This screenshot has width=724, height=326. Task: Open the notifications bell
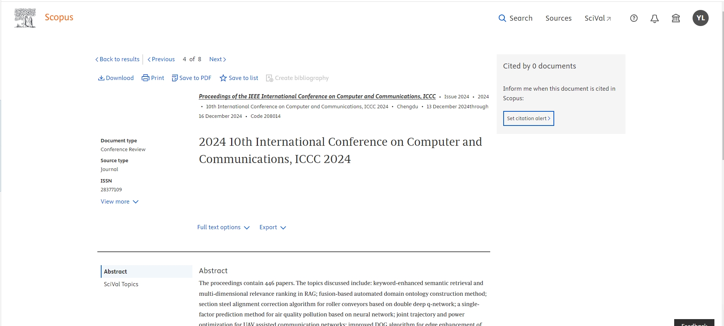[x=654, y=18]
